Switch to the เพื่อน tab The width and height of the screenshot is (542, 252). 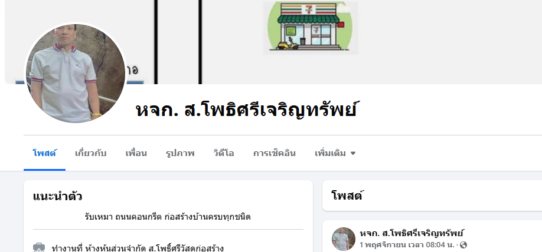point(136,153)
